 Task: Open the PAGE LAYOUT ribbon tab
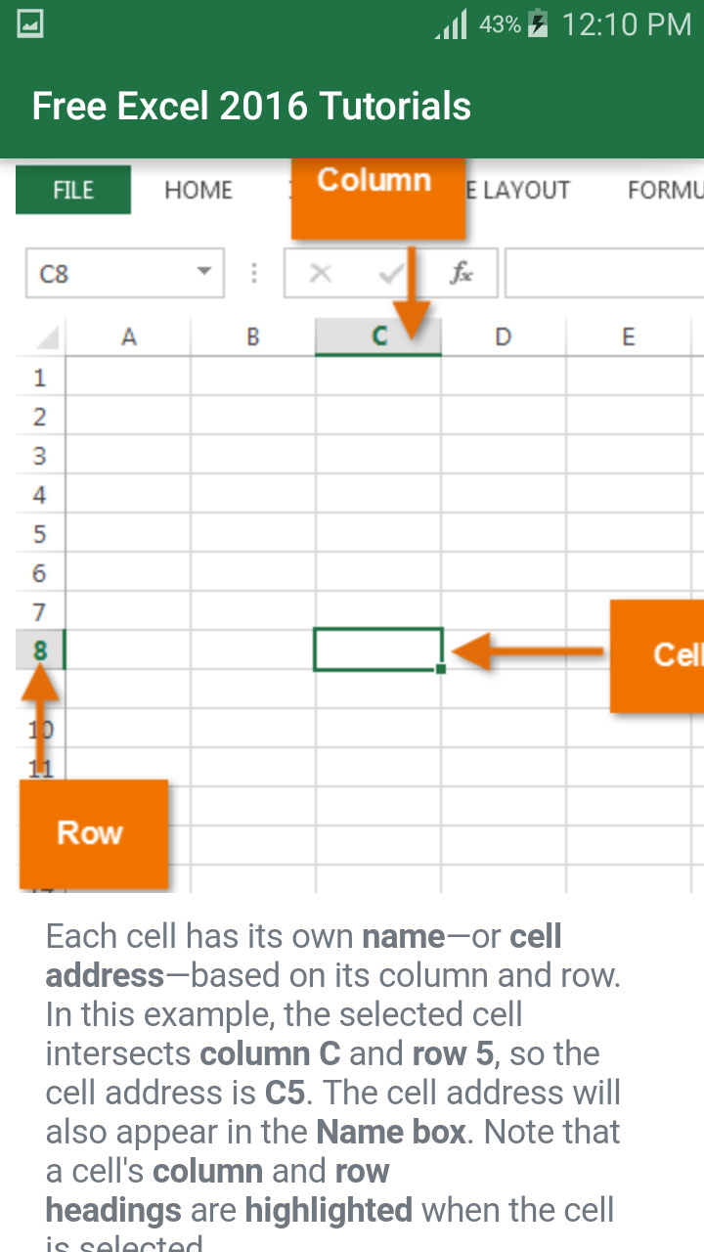[519, 190]
